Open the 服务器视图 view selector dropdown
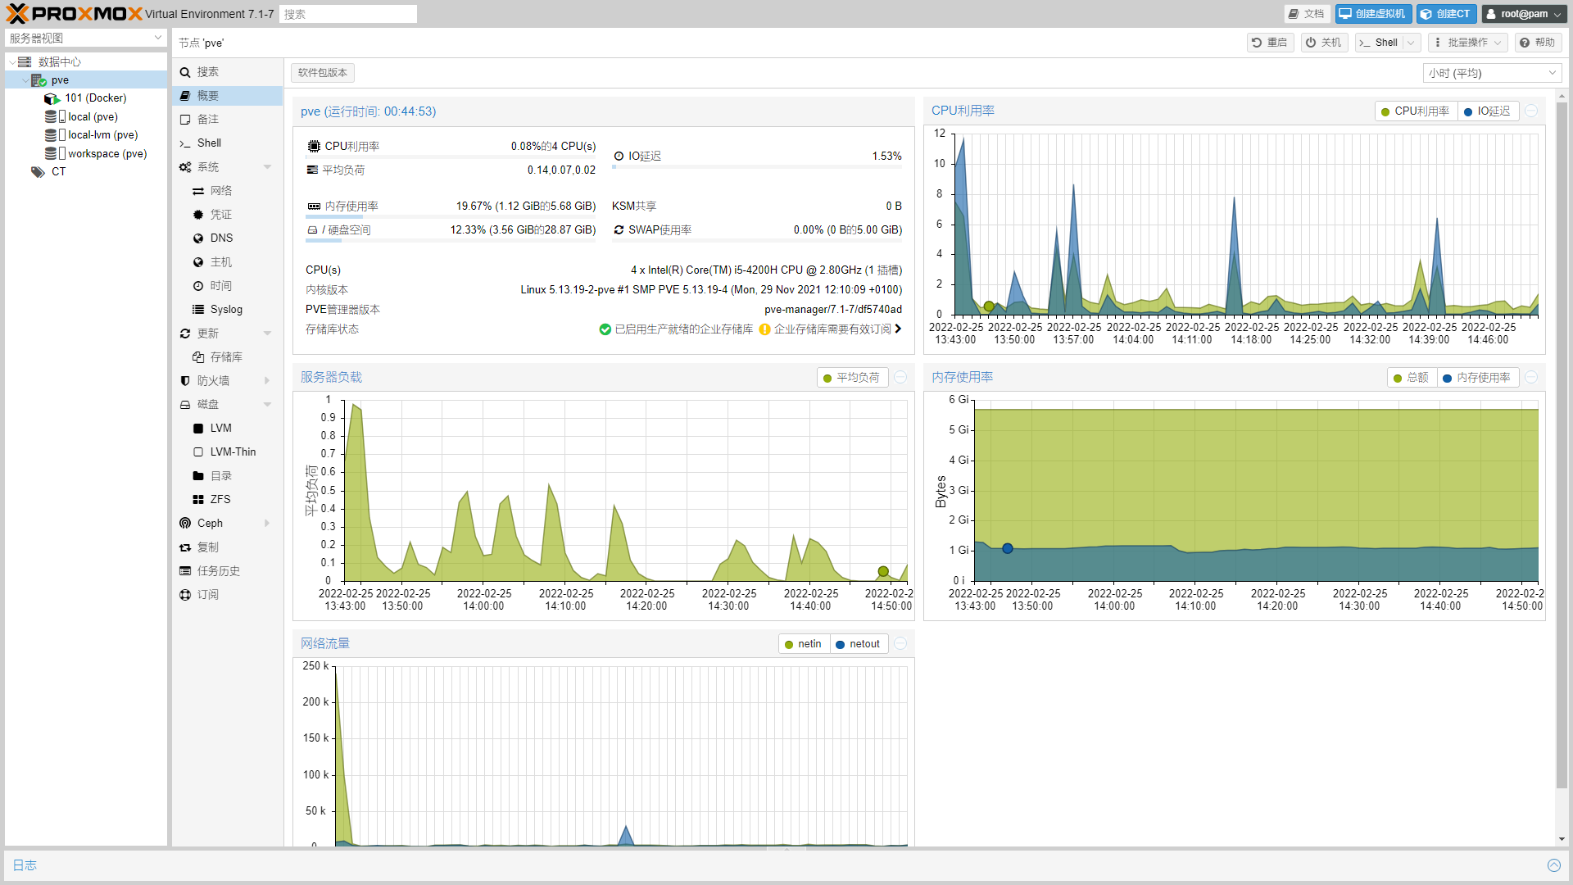The height and width of the screenshot is (885, 1573). pos(85,39)
